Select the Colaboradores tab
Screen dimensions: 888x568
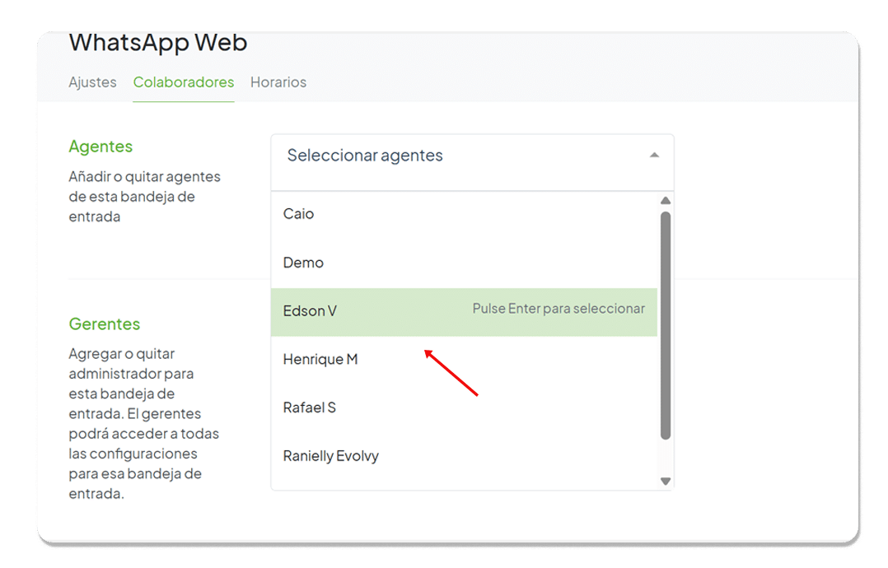coord(184,82)
